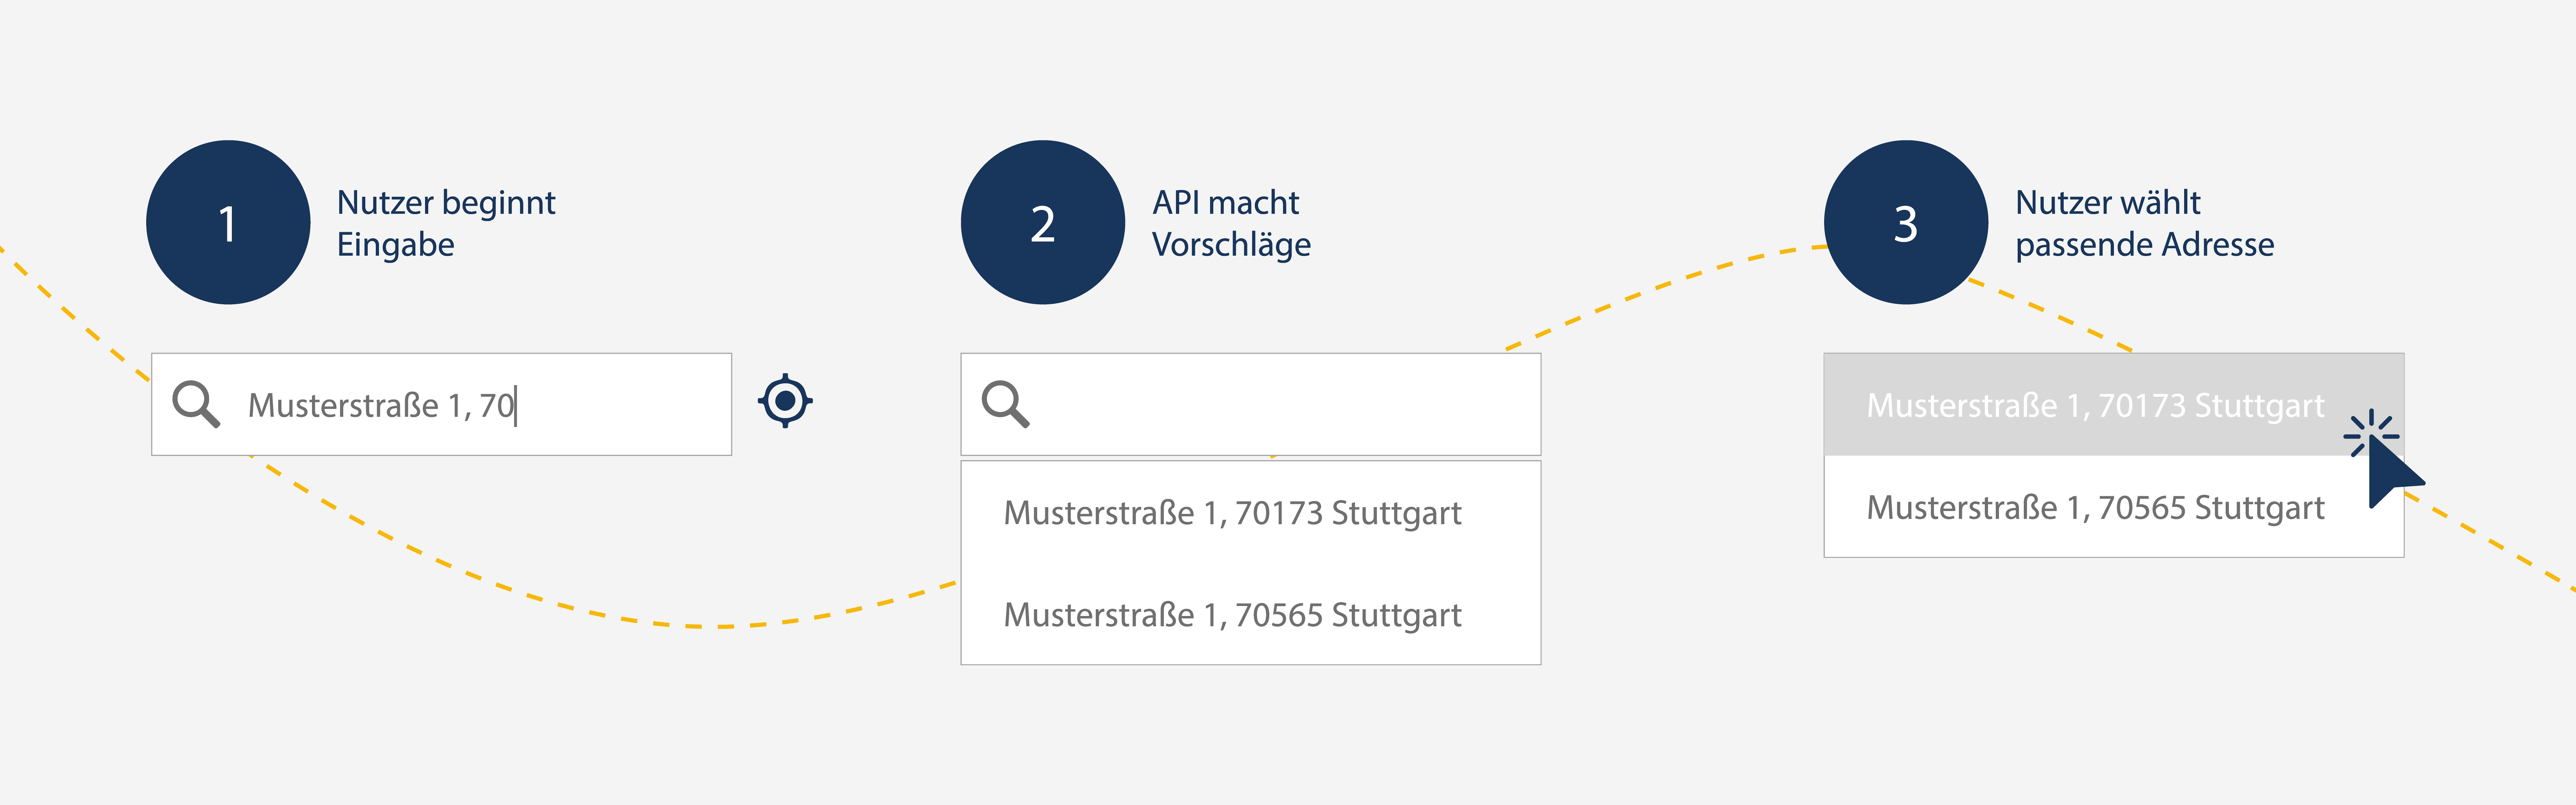This screenshot has height=805, width=2576.
Task: Click the click-sparkle lines above the cursor
Action: tap(2371, 432)
